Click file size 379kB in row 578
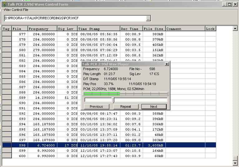The height and width of the screenshot is (167, 239). (154, 39)
